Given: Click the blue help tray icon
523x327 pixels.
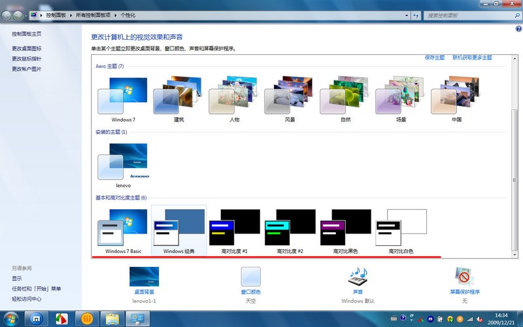Looking at the screenshot, I should 403,318.
